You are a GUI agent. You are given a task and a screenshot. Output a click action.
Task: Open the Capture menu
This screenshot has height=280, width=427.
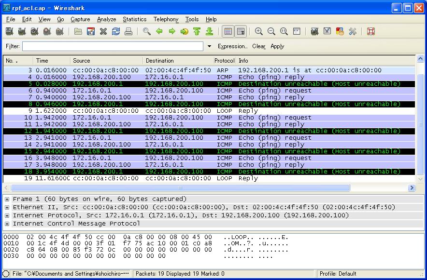(80, 19)
